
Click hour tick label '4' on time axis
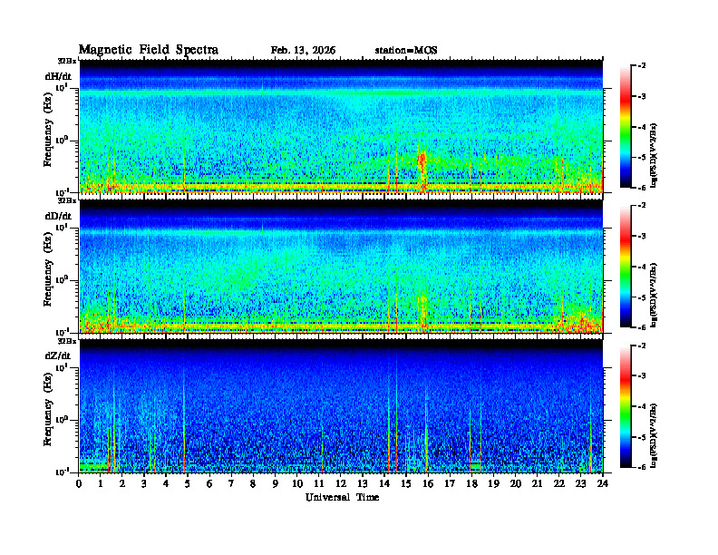click(x=166, y=484)
